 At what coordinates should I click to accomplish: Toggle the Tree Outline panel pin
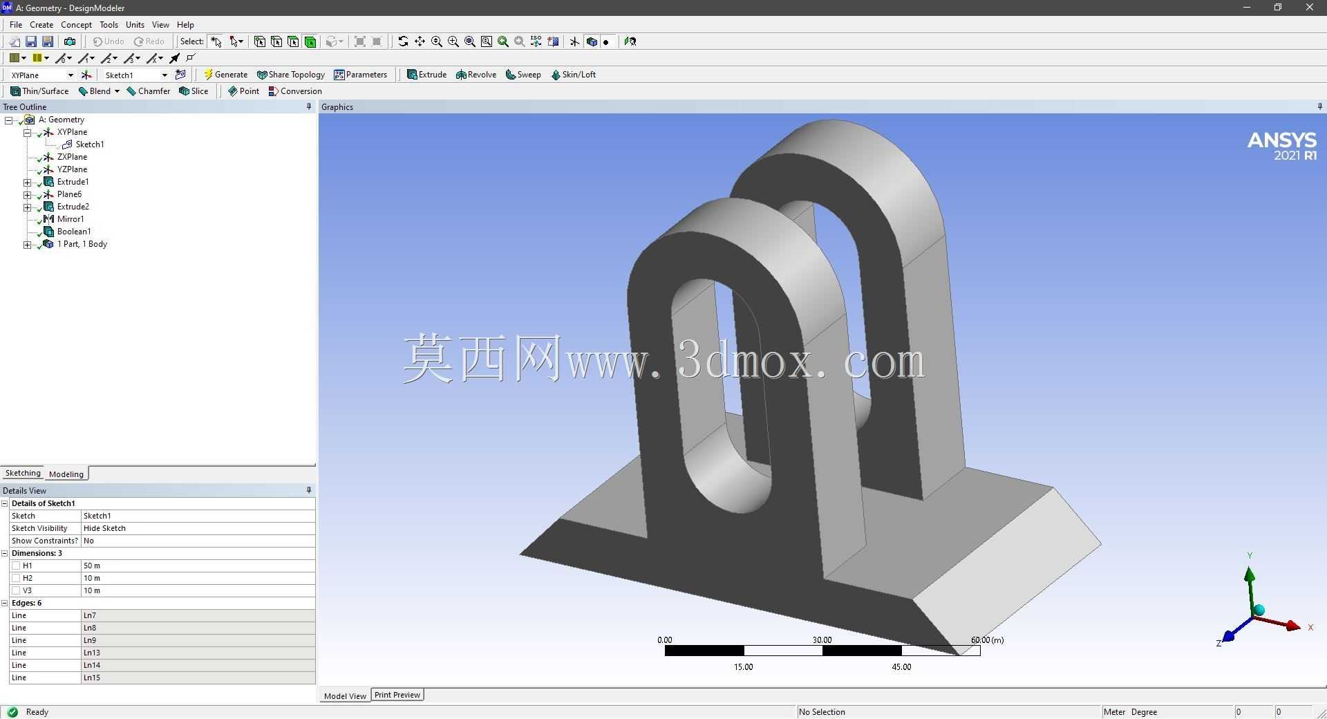click(x=309, y=106)
